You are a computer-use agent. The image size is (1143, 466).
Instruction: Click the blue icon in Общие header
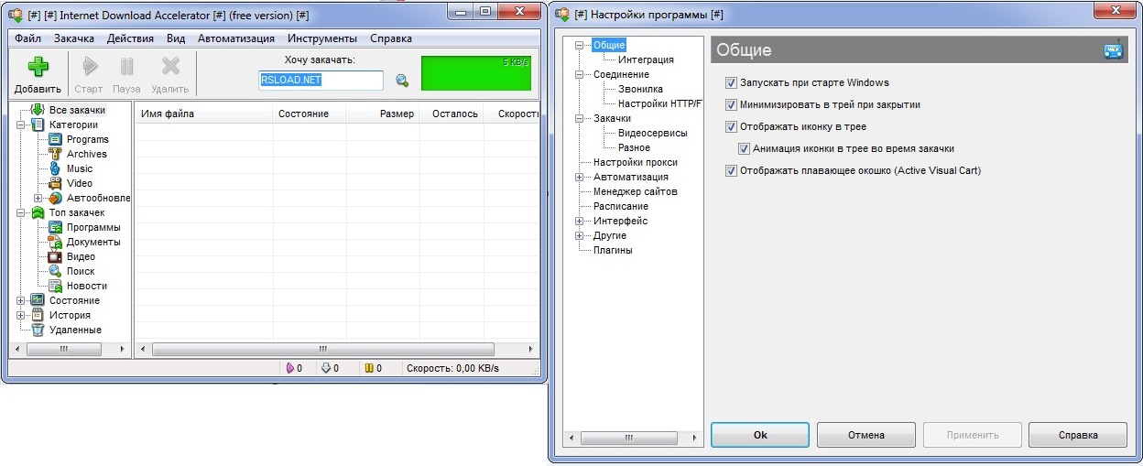coord(1113,50)
